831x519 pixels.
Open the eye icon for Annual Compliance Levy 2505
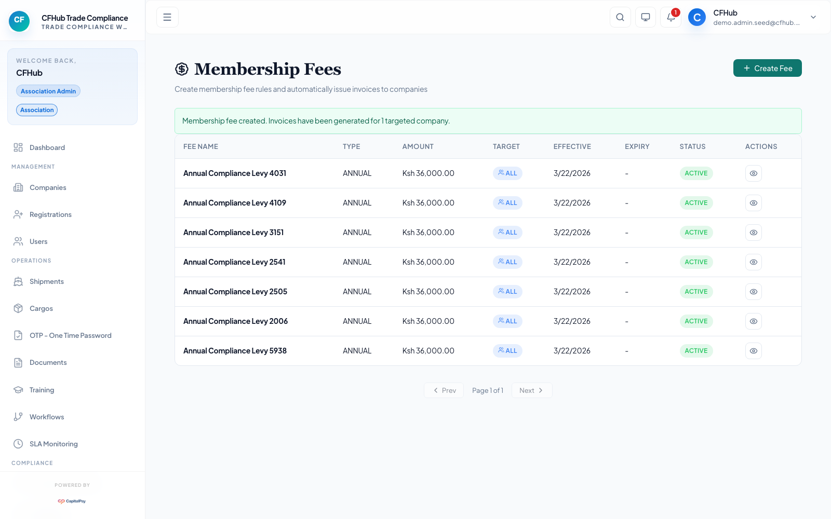754,291
